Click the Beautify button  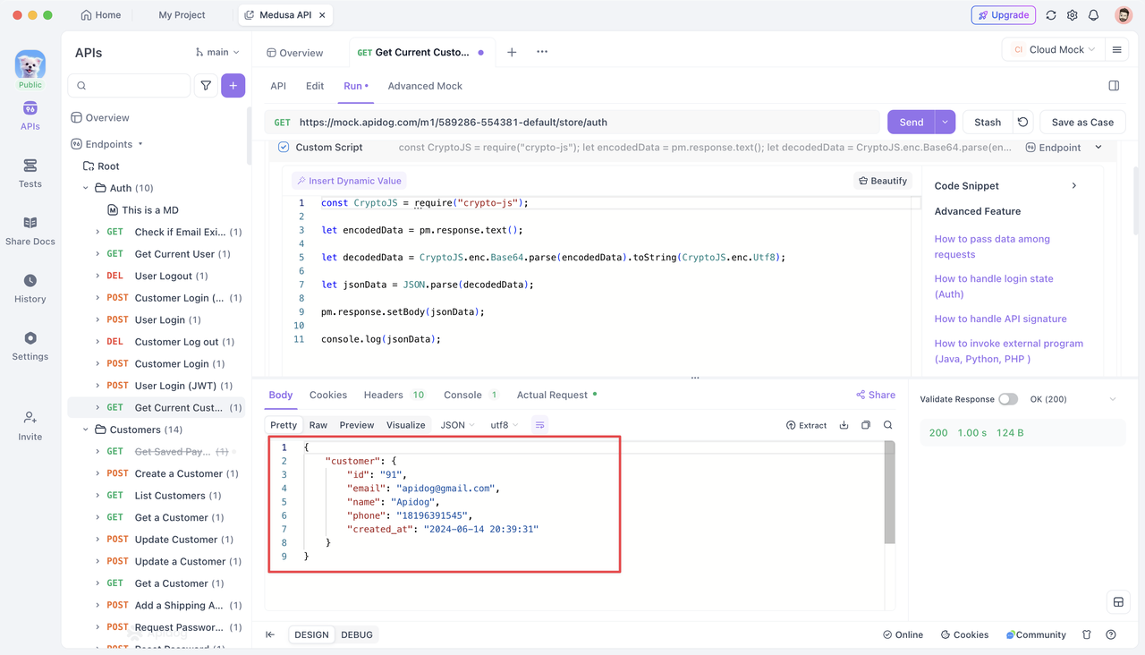tap(883, 181)
